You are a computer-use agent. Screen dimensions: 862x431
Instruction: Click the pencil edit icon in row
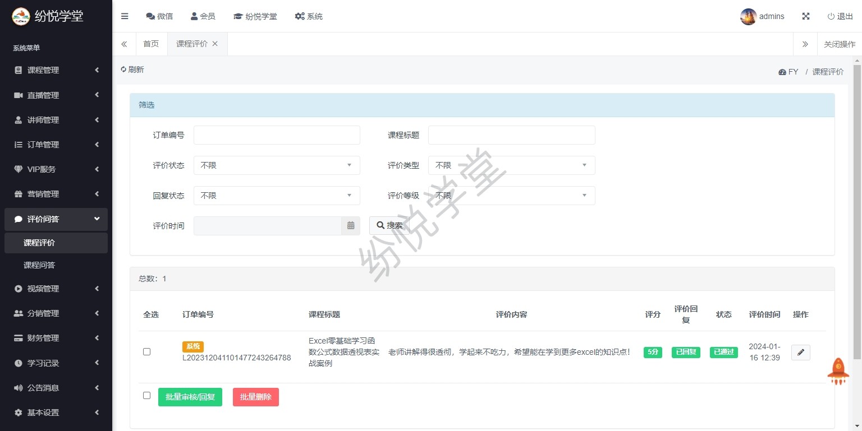[x=800, y=352]
